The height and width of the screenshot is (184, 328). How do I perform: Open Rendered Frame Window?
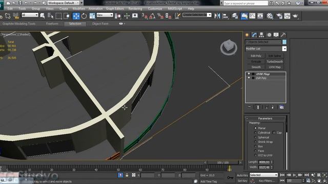(x=287, y=16)
